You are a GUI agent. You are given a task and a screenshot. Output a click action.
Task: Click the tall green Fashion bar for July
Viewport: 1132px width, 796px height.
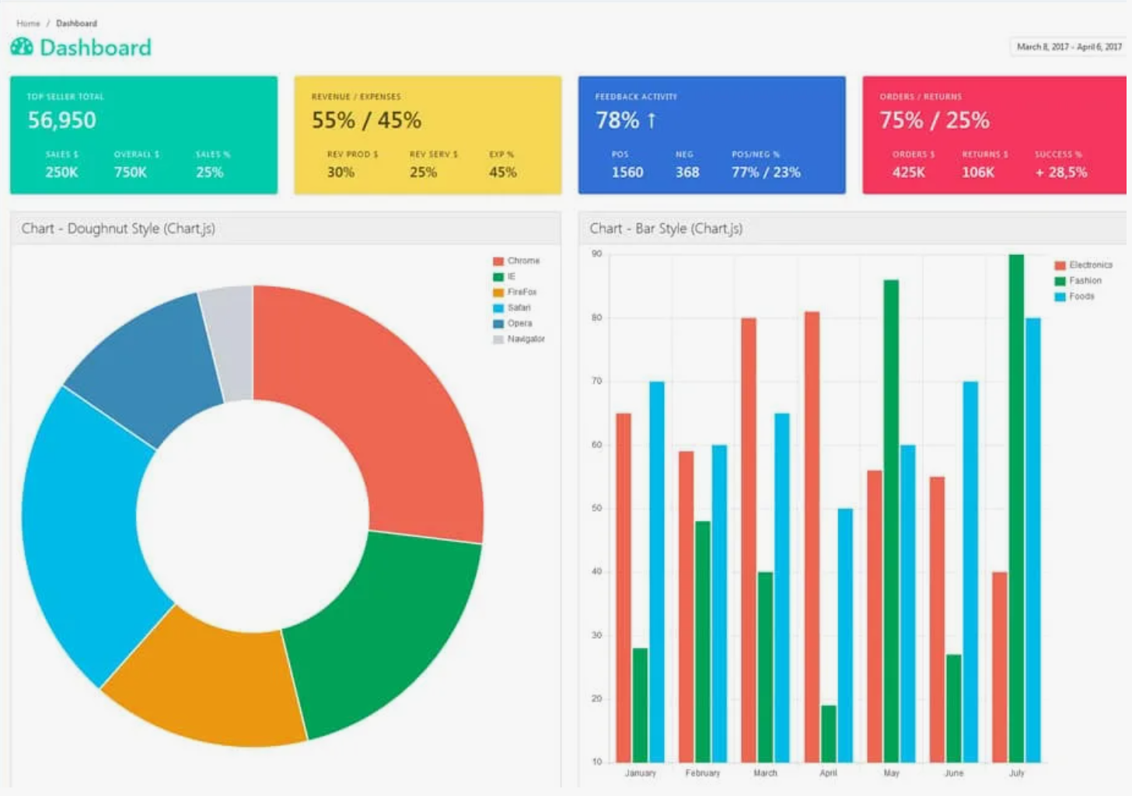coord(1016,505)
